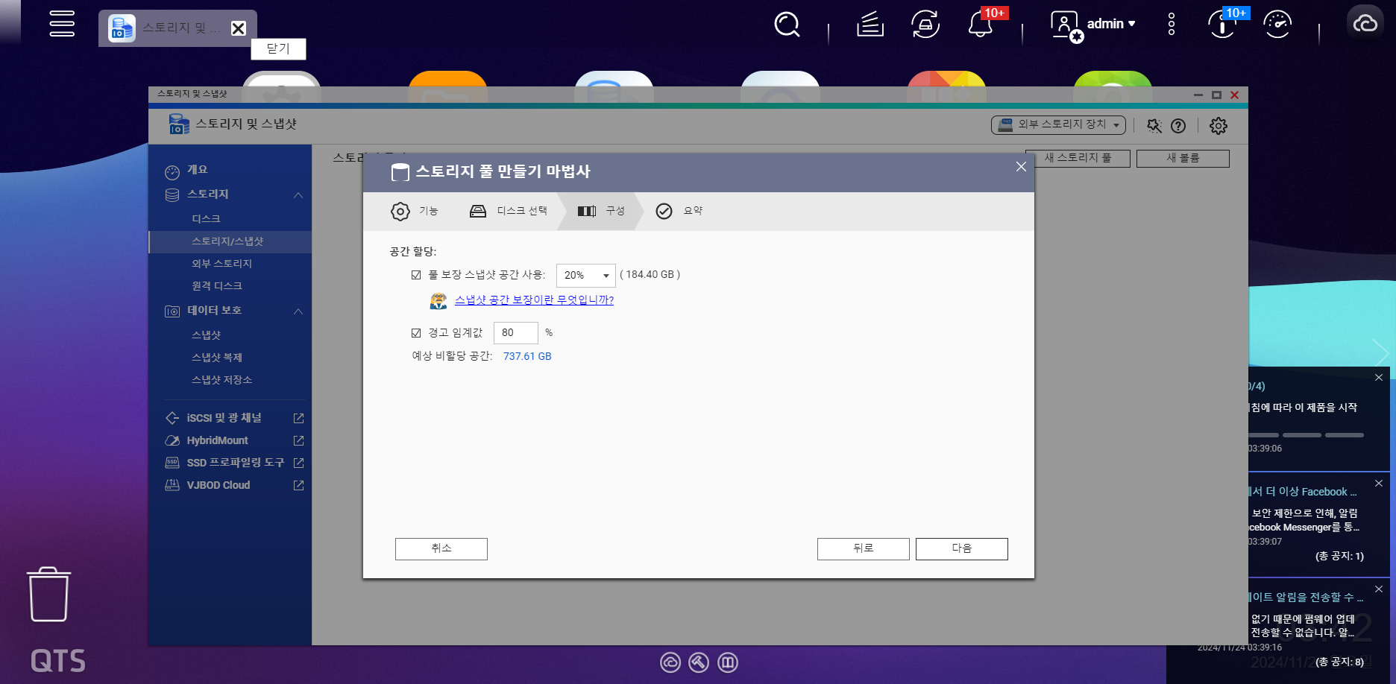The height and width of the screenshot is (684, 1396).
Task: Open the dashboard gauge icon
Action: coord(1277,25)
